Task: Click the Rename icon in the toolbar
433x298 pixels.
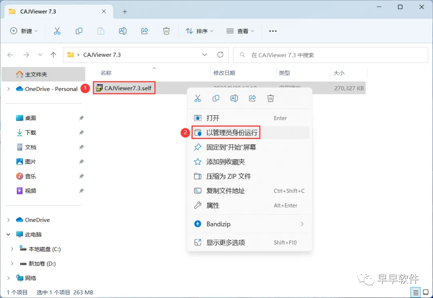Action: (x=123, y=31)
